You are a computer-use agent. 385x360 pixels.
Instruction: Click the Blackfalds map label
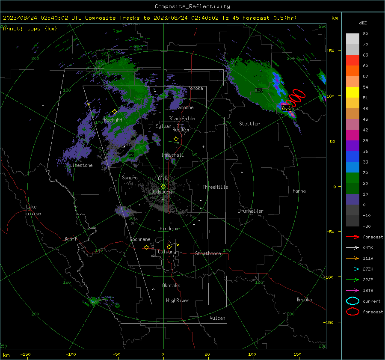point(182,119)
